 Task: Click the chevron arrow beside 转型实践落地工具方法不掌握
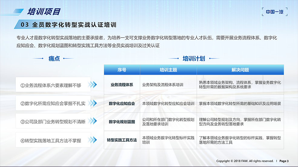(93, 140)
